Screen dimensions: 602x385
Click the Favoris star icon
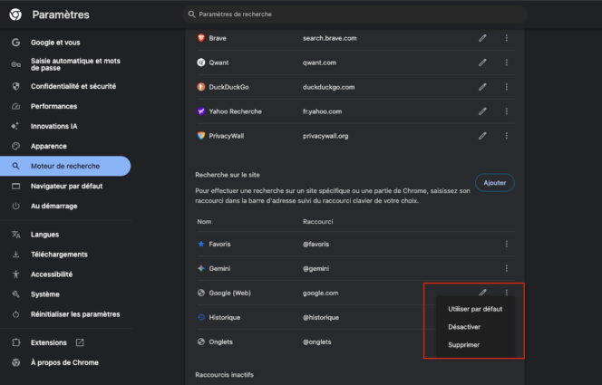[x=200, y=244]
